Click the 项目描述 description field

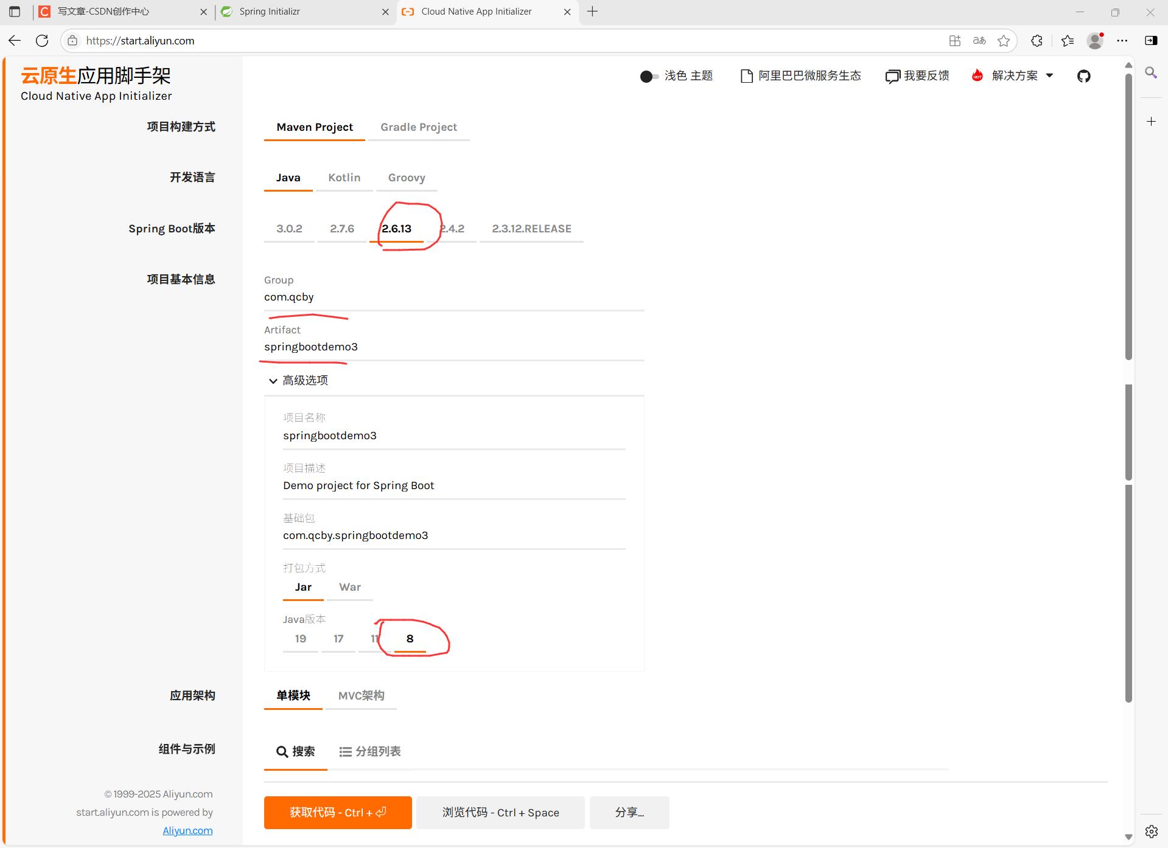coord(454,485)
